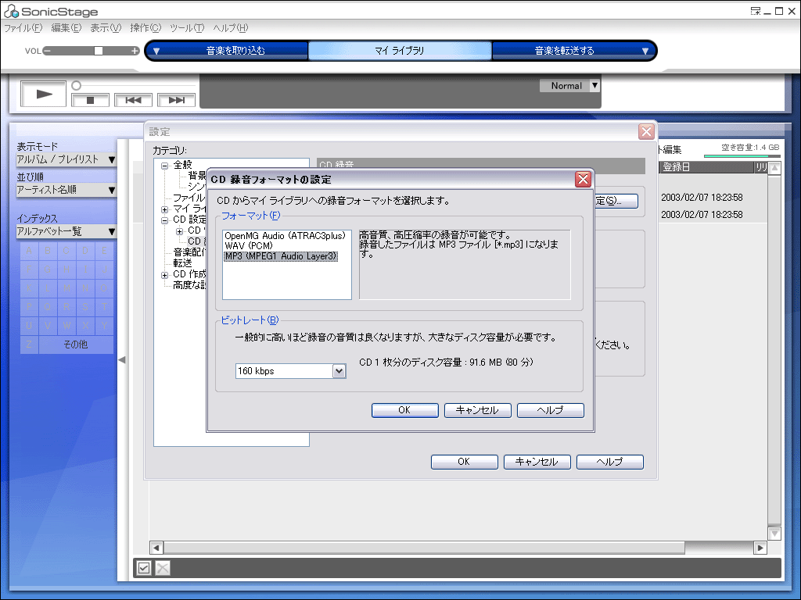Switch to the 音楽を転送する tab

[x=565, y=51]
